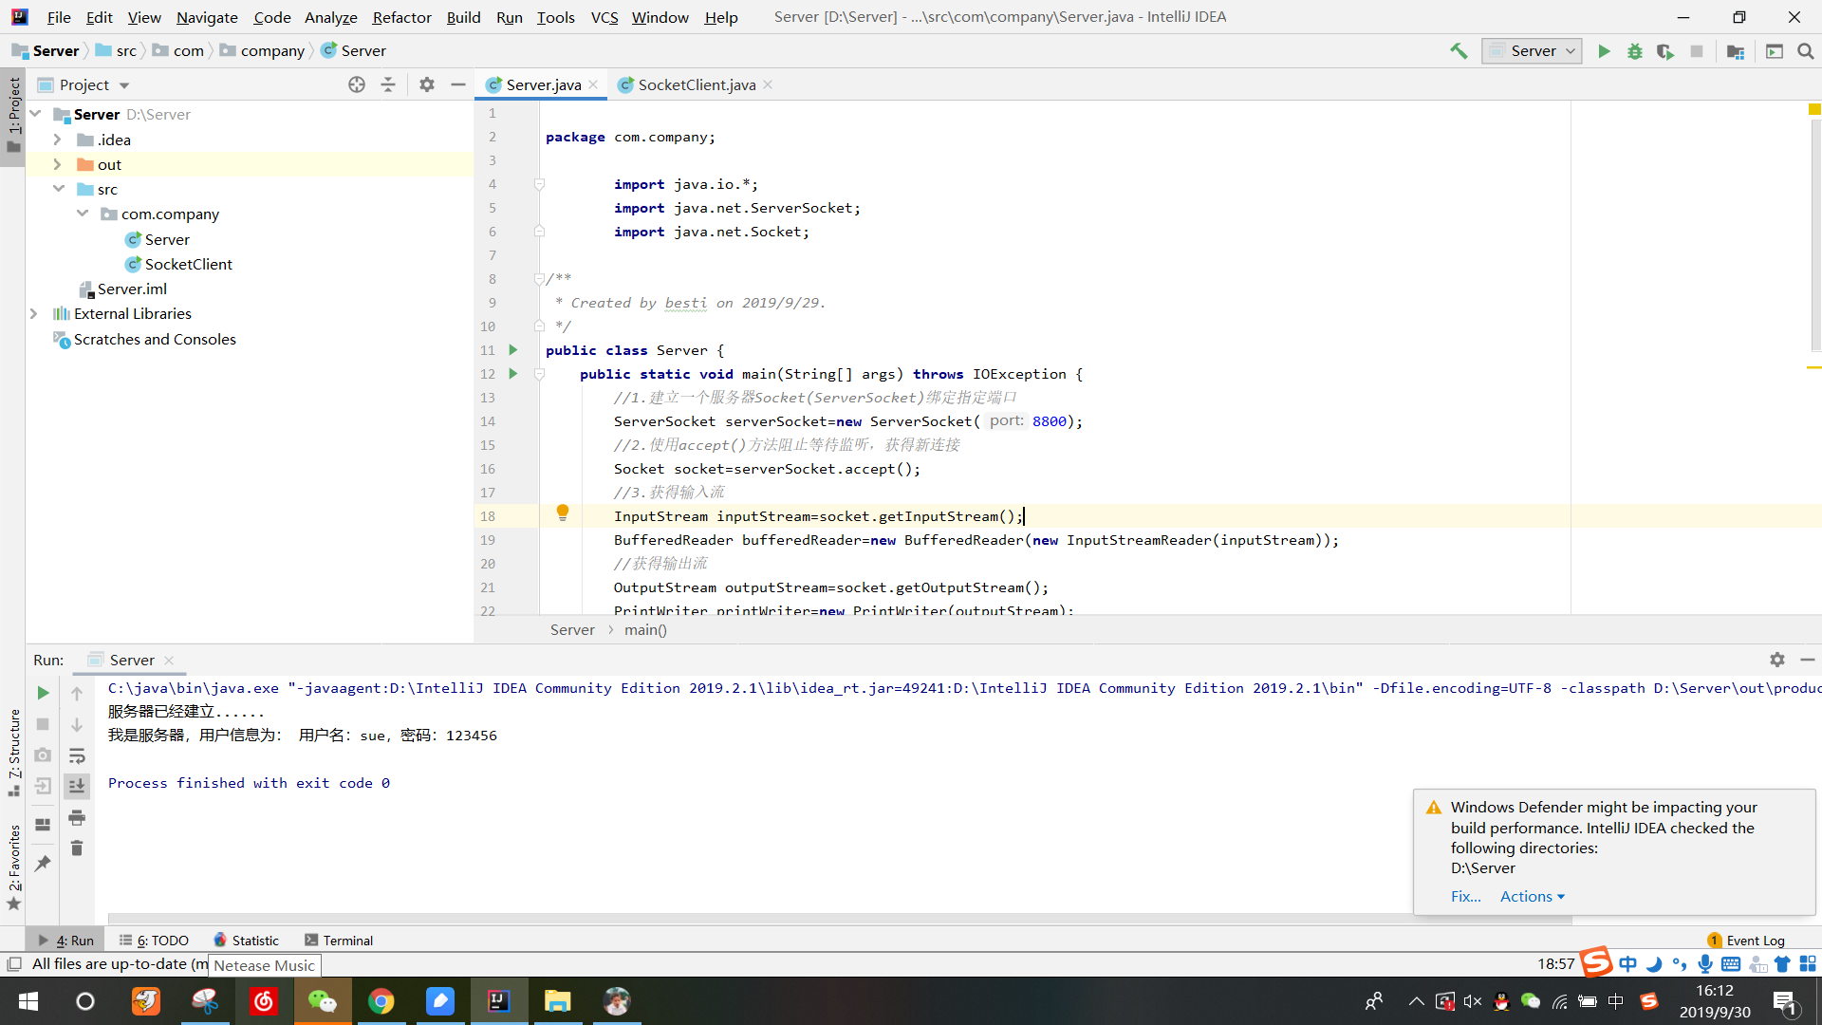Screen dimensions: 1822x1025
Task: Open Chrome from the Windows taskbar
Action: [x=381, y=1001]
